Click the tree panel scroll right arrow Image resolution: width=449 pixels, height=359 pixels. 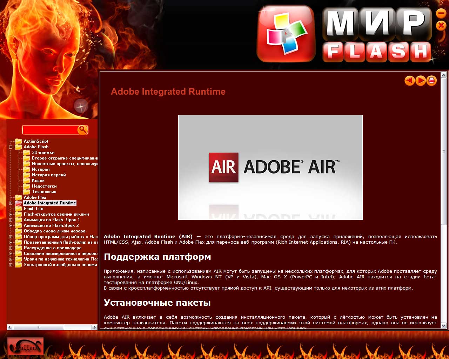click(94, 327)
